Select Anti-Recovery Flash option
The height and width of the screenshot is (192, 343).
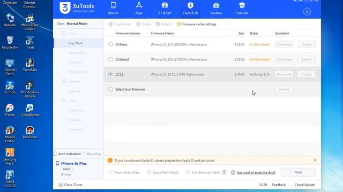188,172
